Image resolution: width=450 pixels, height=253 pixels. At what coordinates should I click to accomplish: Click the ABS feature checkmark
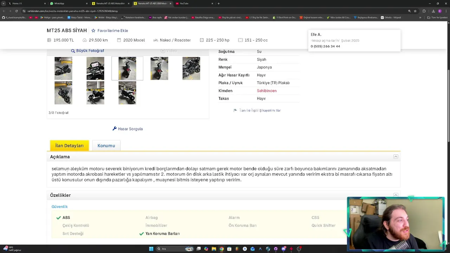pos(58,218)
